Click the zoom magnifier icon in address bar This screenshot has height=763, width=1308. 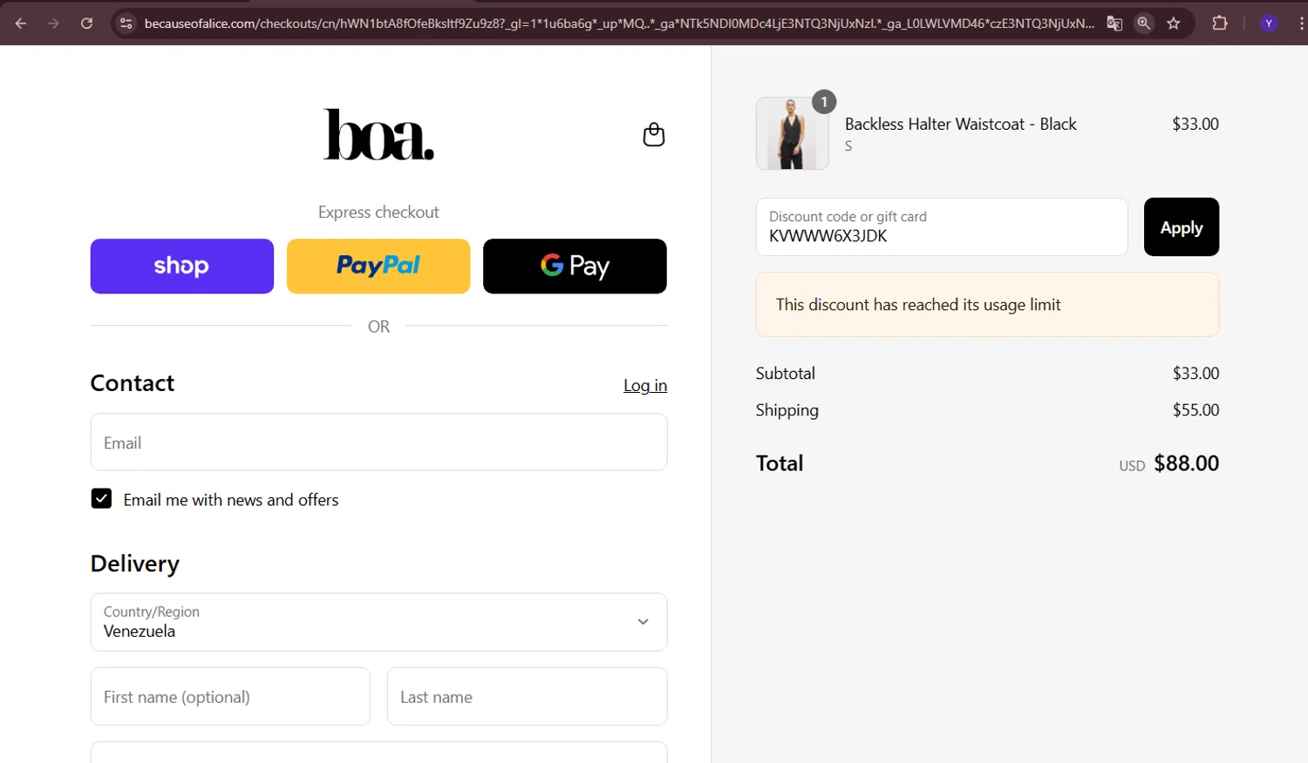[x=1143, y=24]
